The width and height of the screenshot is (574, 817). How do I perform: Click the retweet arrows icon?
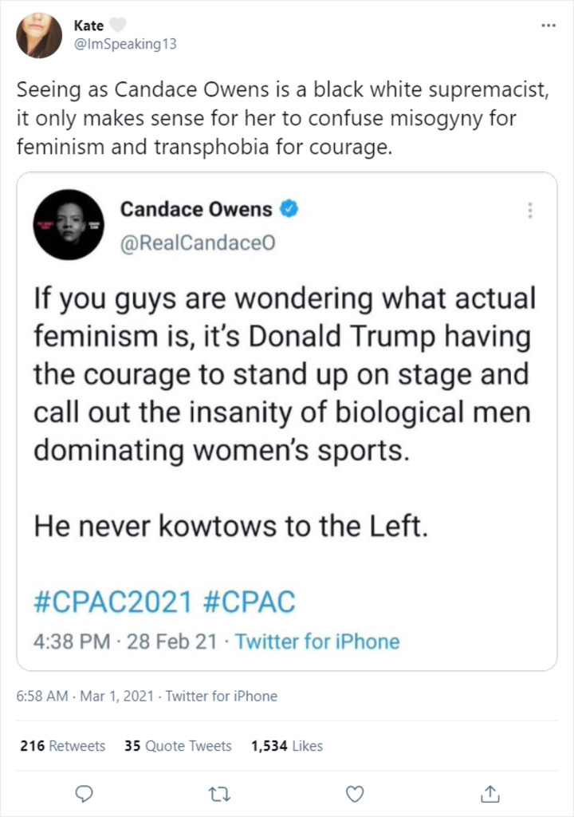coord(219,793)
